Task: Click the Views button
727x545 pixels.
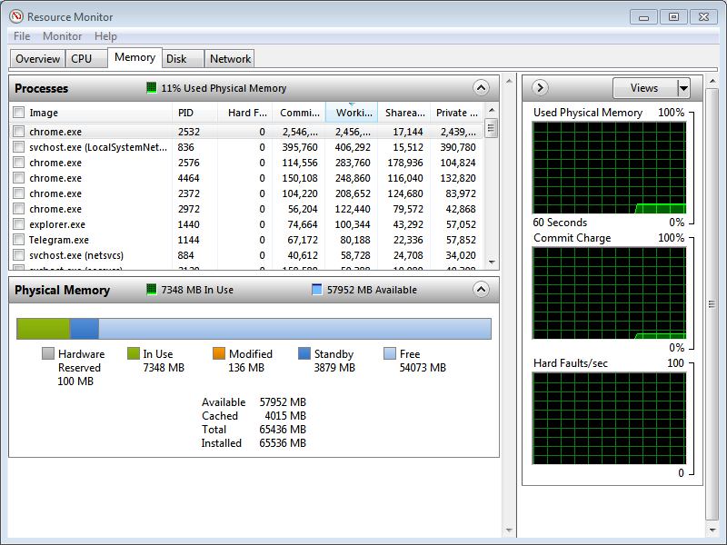Action: tap(645, 88)
